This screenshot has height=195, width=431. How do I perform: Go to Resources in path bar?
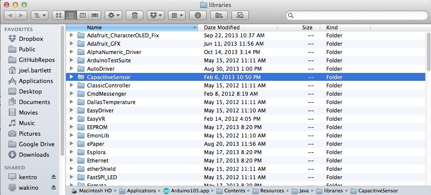tap(268, 191)
